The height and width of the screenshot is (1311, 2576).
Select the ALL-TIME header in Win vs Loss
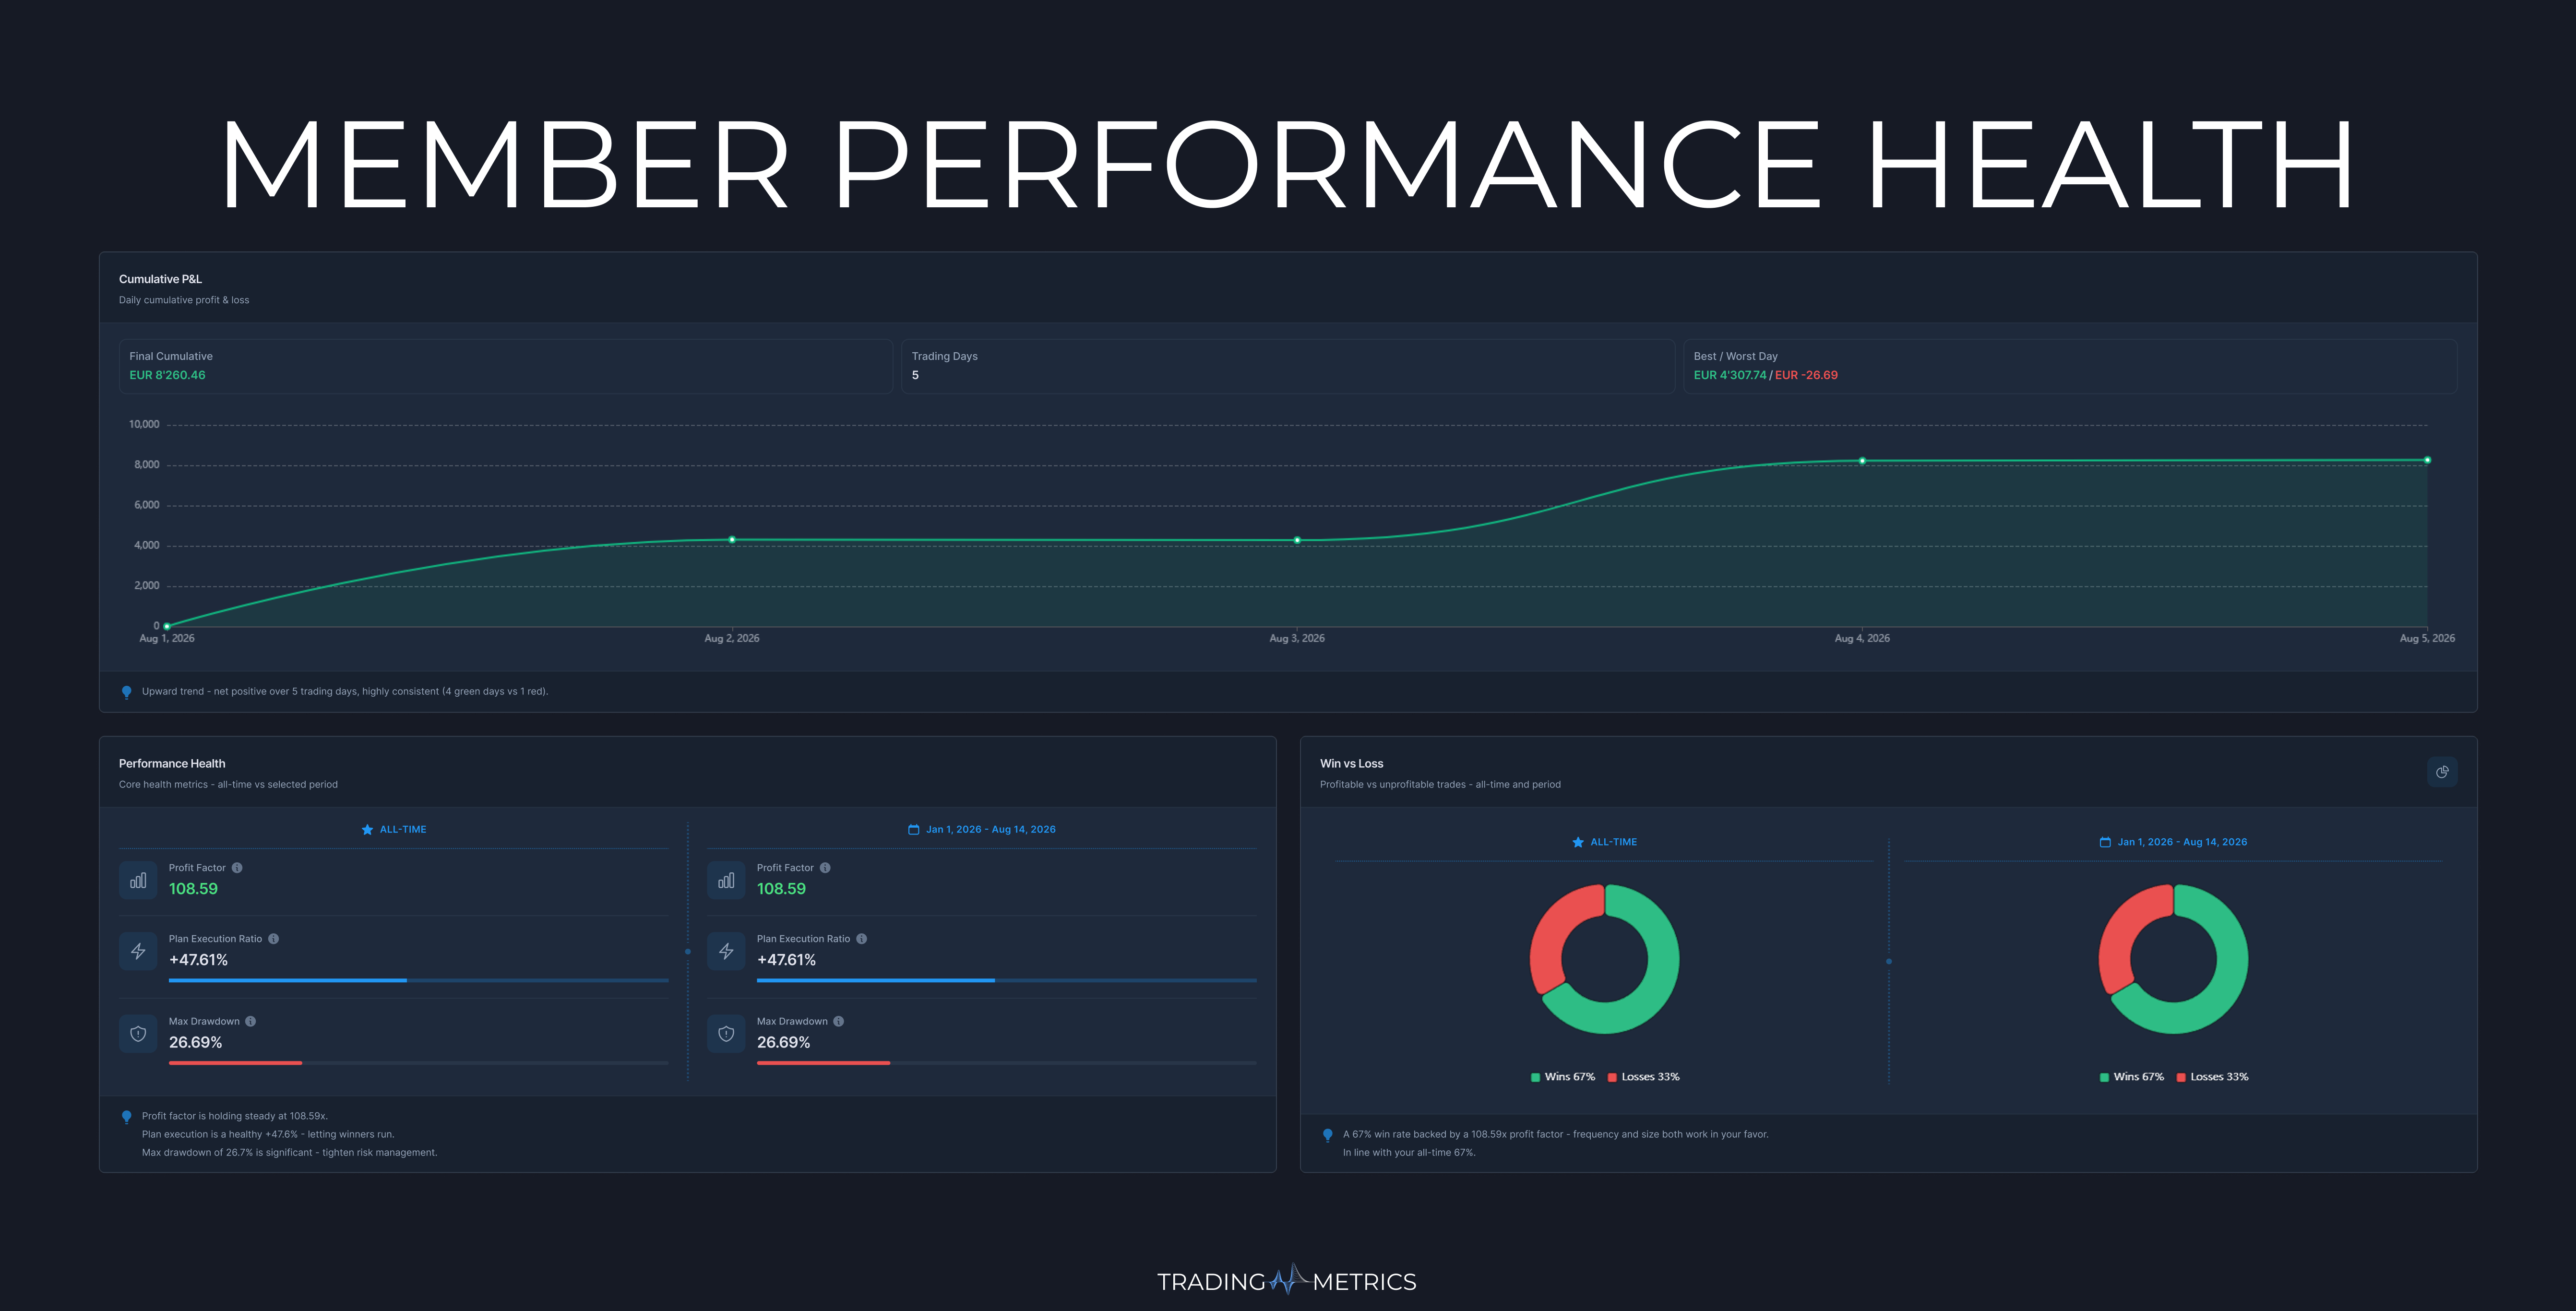[x=1605, y=842]
